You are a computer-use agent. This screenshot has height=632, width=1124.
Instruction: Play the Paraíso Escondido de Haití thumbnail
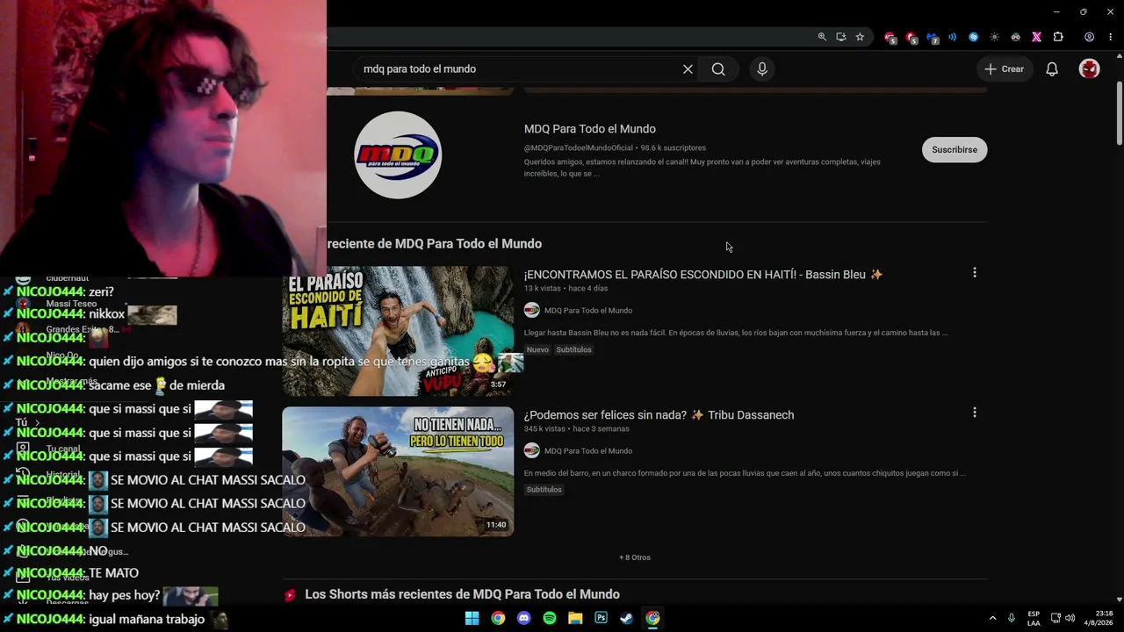click(398, 331)
